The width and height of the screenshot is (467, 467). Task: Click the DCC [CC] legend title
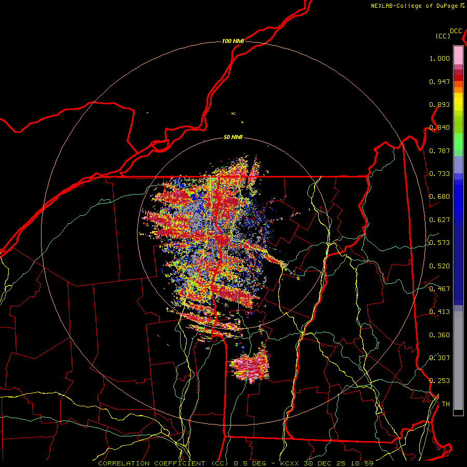tap(449, 33)
